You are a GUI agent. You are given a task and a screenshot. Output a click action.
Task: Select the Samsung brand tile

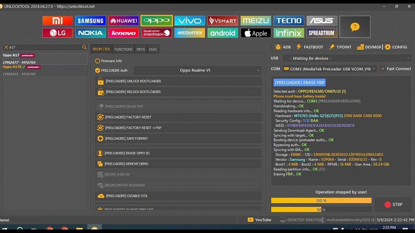[90, 21]
